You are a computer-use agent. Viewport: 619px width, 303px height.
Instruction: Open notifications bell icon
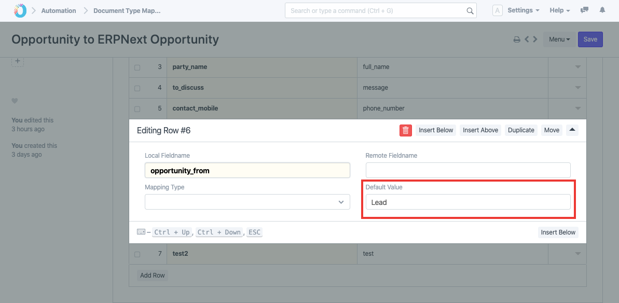(x=602, y=10)
